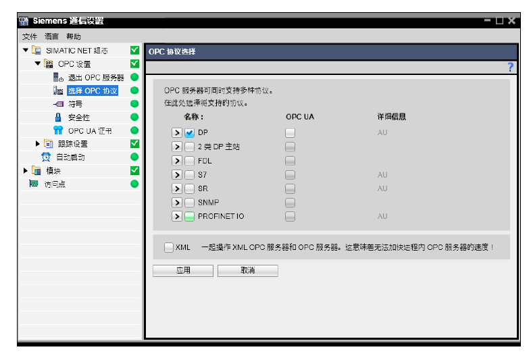
Task: Expand the FDL protocol row arrow
Action: tap(177, 161)
